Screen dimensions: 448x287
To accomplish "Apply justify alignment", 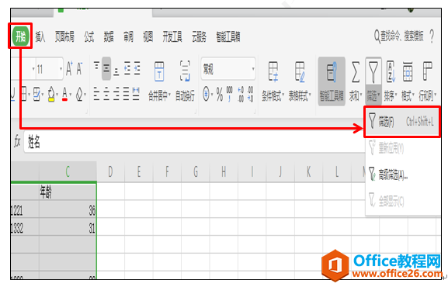I will [127, 94].
